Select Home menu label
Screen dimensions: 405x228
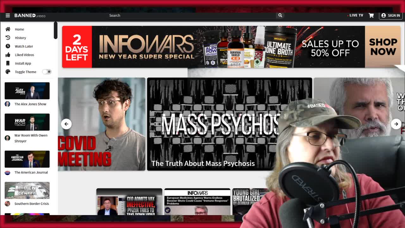[x=19, y=29]
